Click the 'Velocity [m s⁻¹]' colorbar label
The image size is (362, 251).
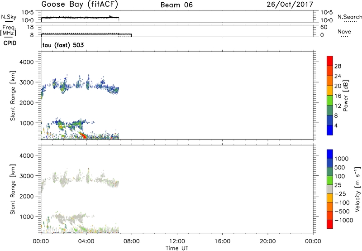[x=357, y=189]
